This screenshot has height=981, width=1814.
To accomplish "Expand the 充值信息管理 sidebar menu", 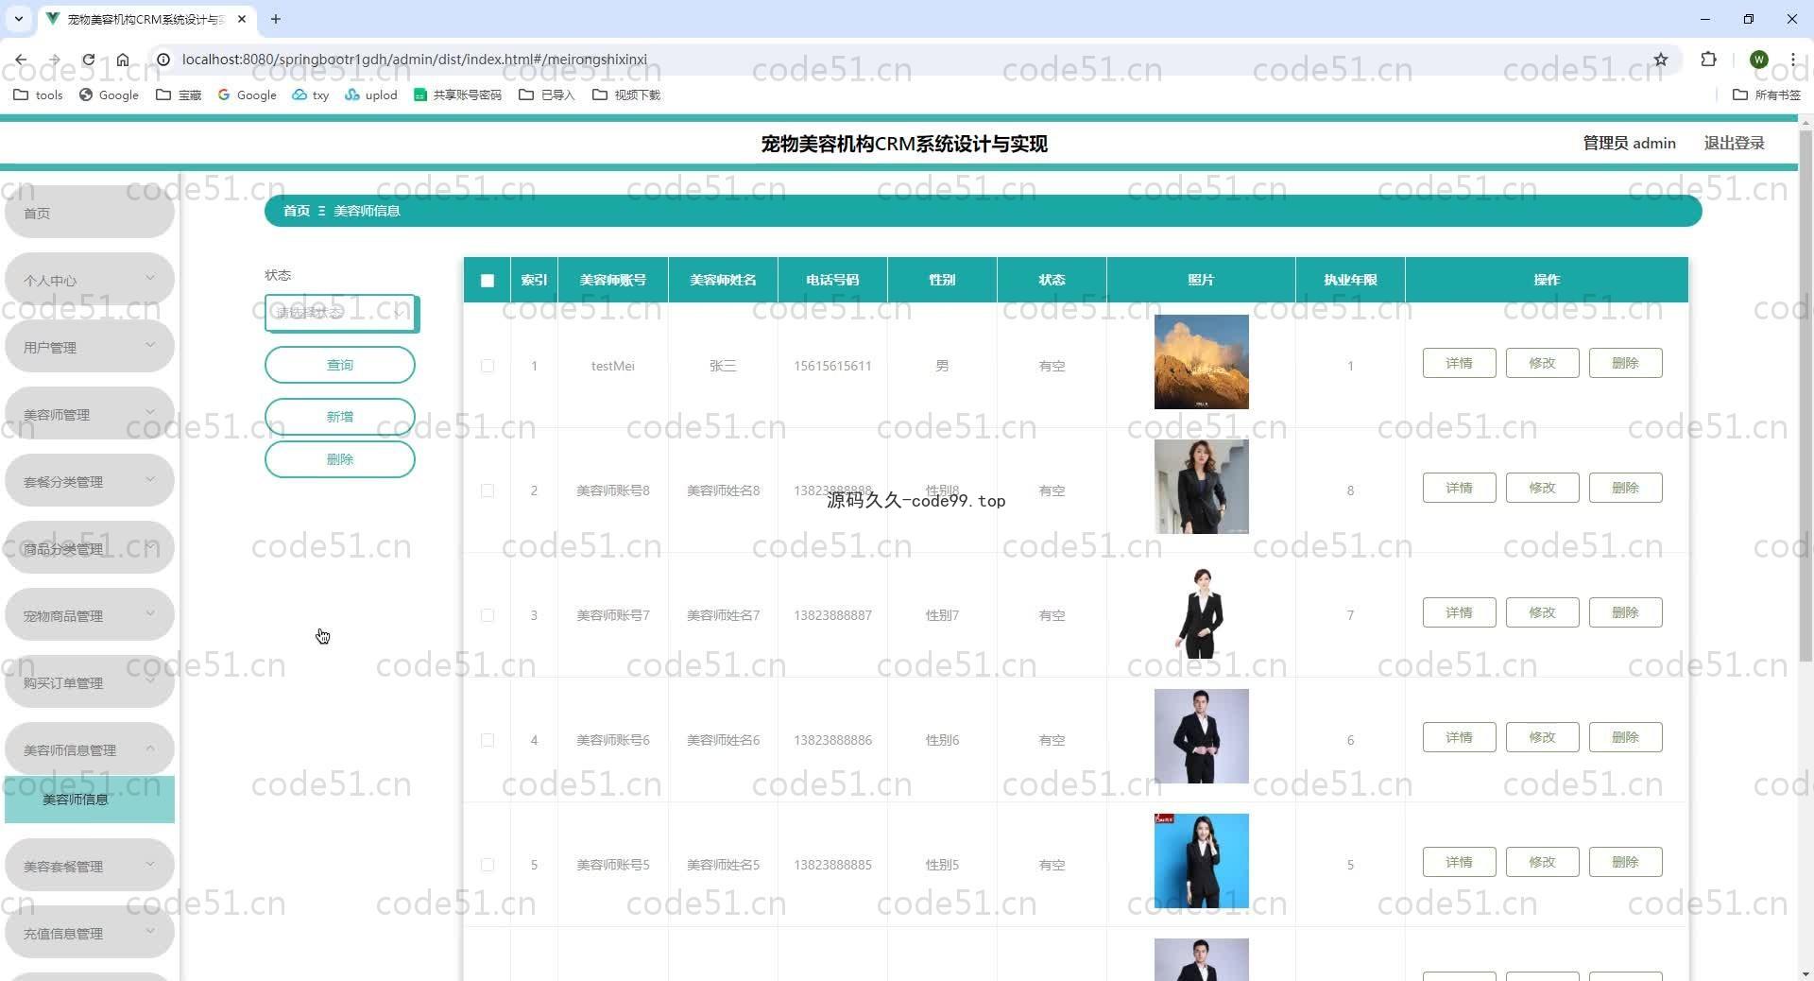I will [90, 933].
